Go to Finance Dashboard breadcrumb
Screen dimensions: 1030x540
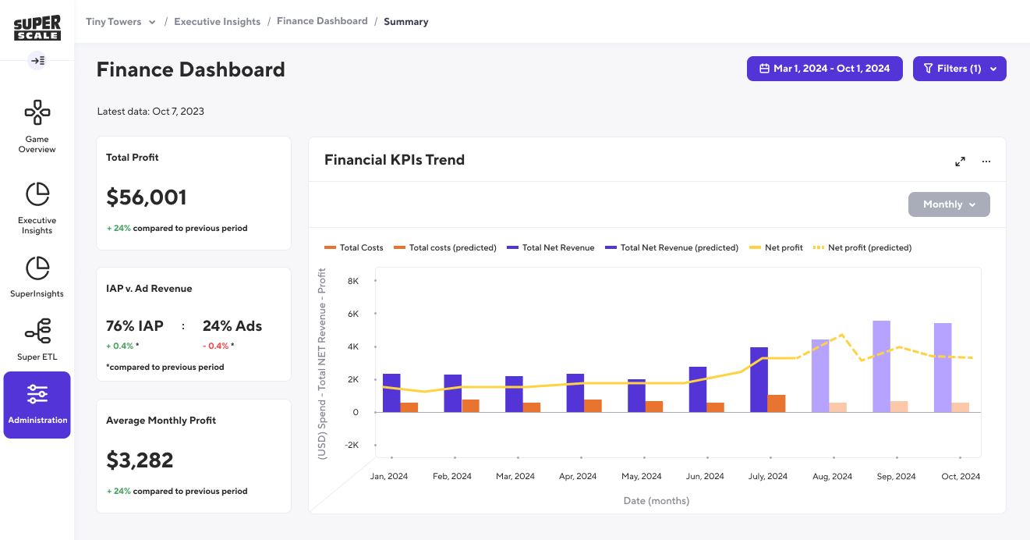[322, 21]
